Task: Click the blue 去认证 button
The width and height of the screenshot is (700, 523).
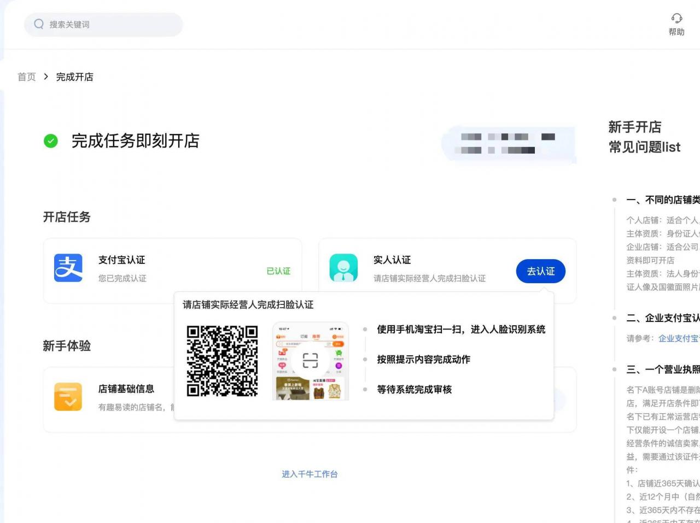Action: [x=540, y=271]
